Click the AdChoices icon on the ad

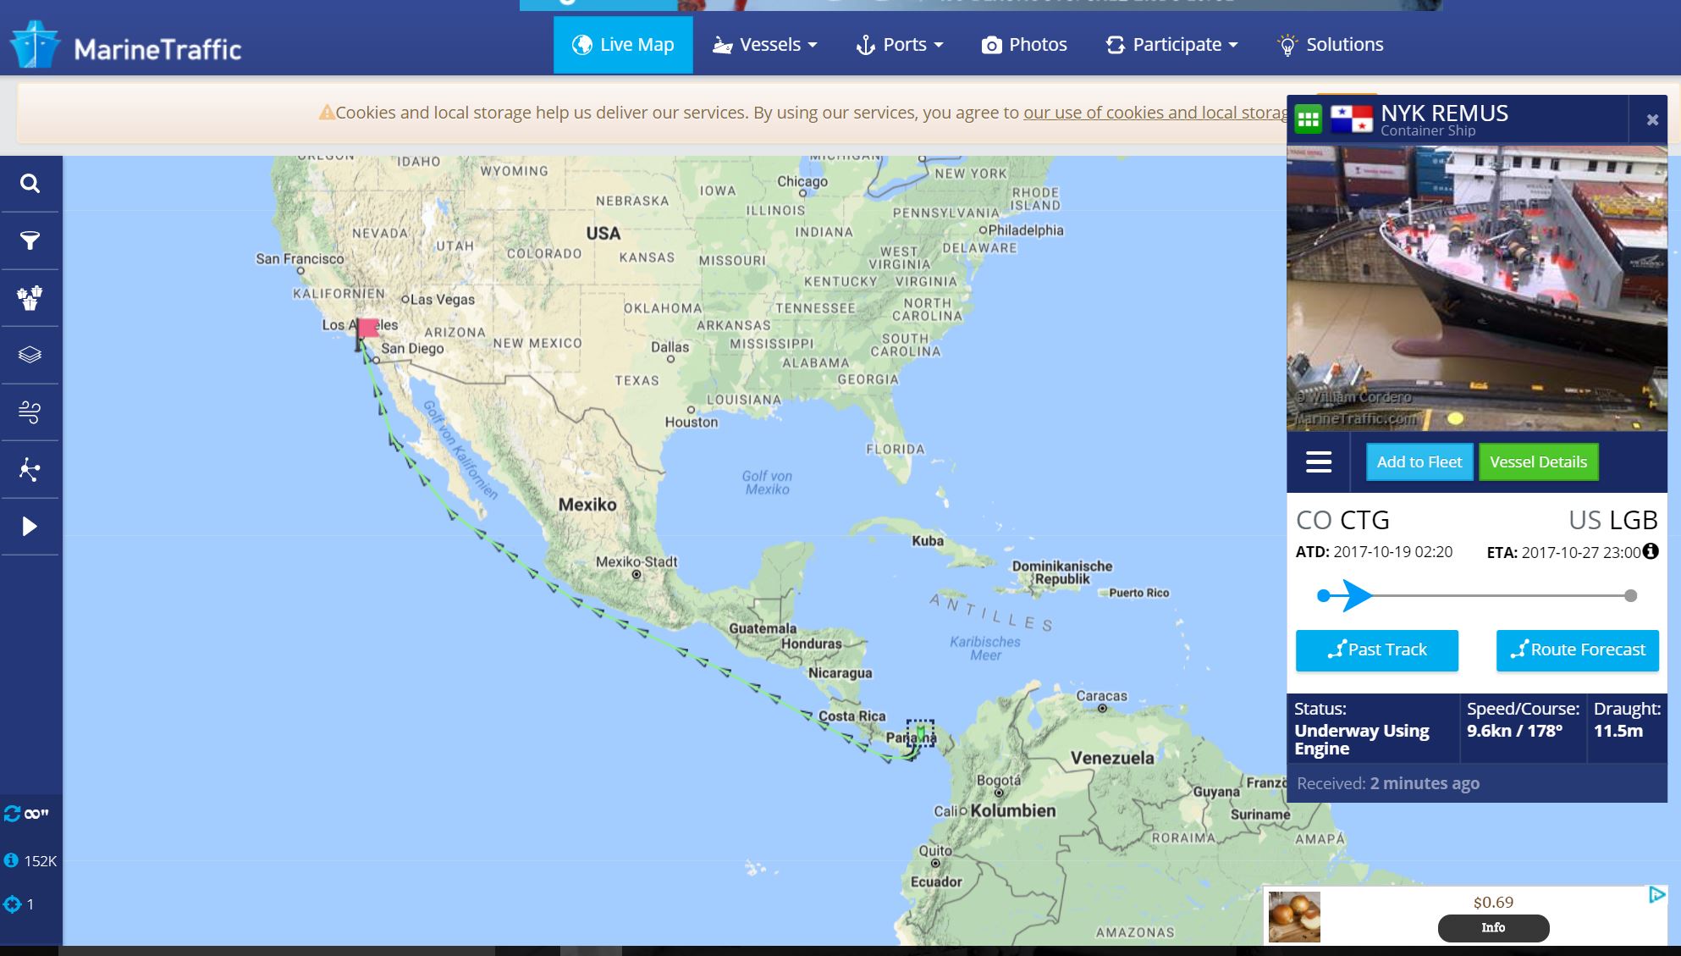pyautogui.click(x=1656, y=894)
